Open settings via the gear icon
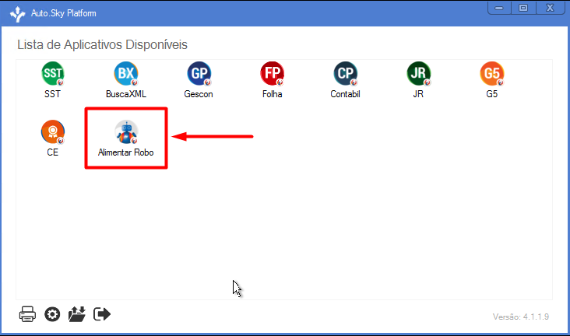 click(52, 314)
